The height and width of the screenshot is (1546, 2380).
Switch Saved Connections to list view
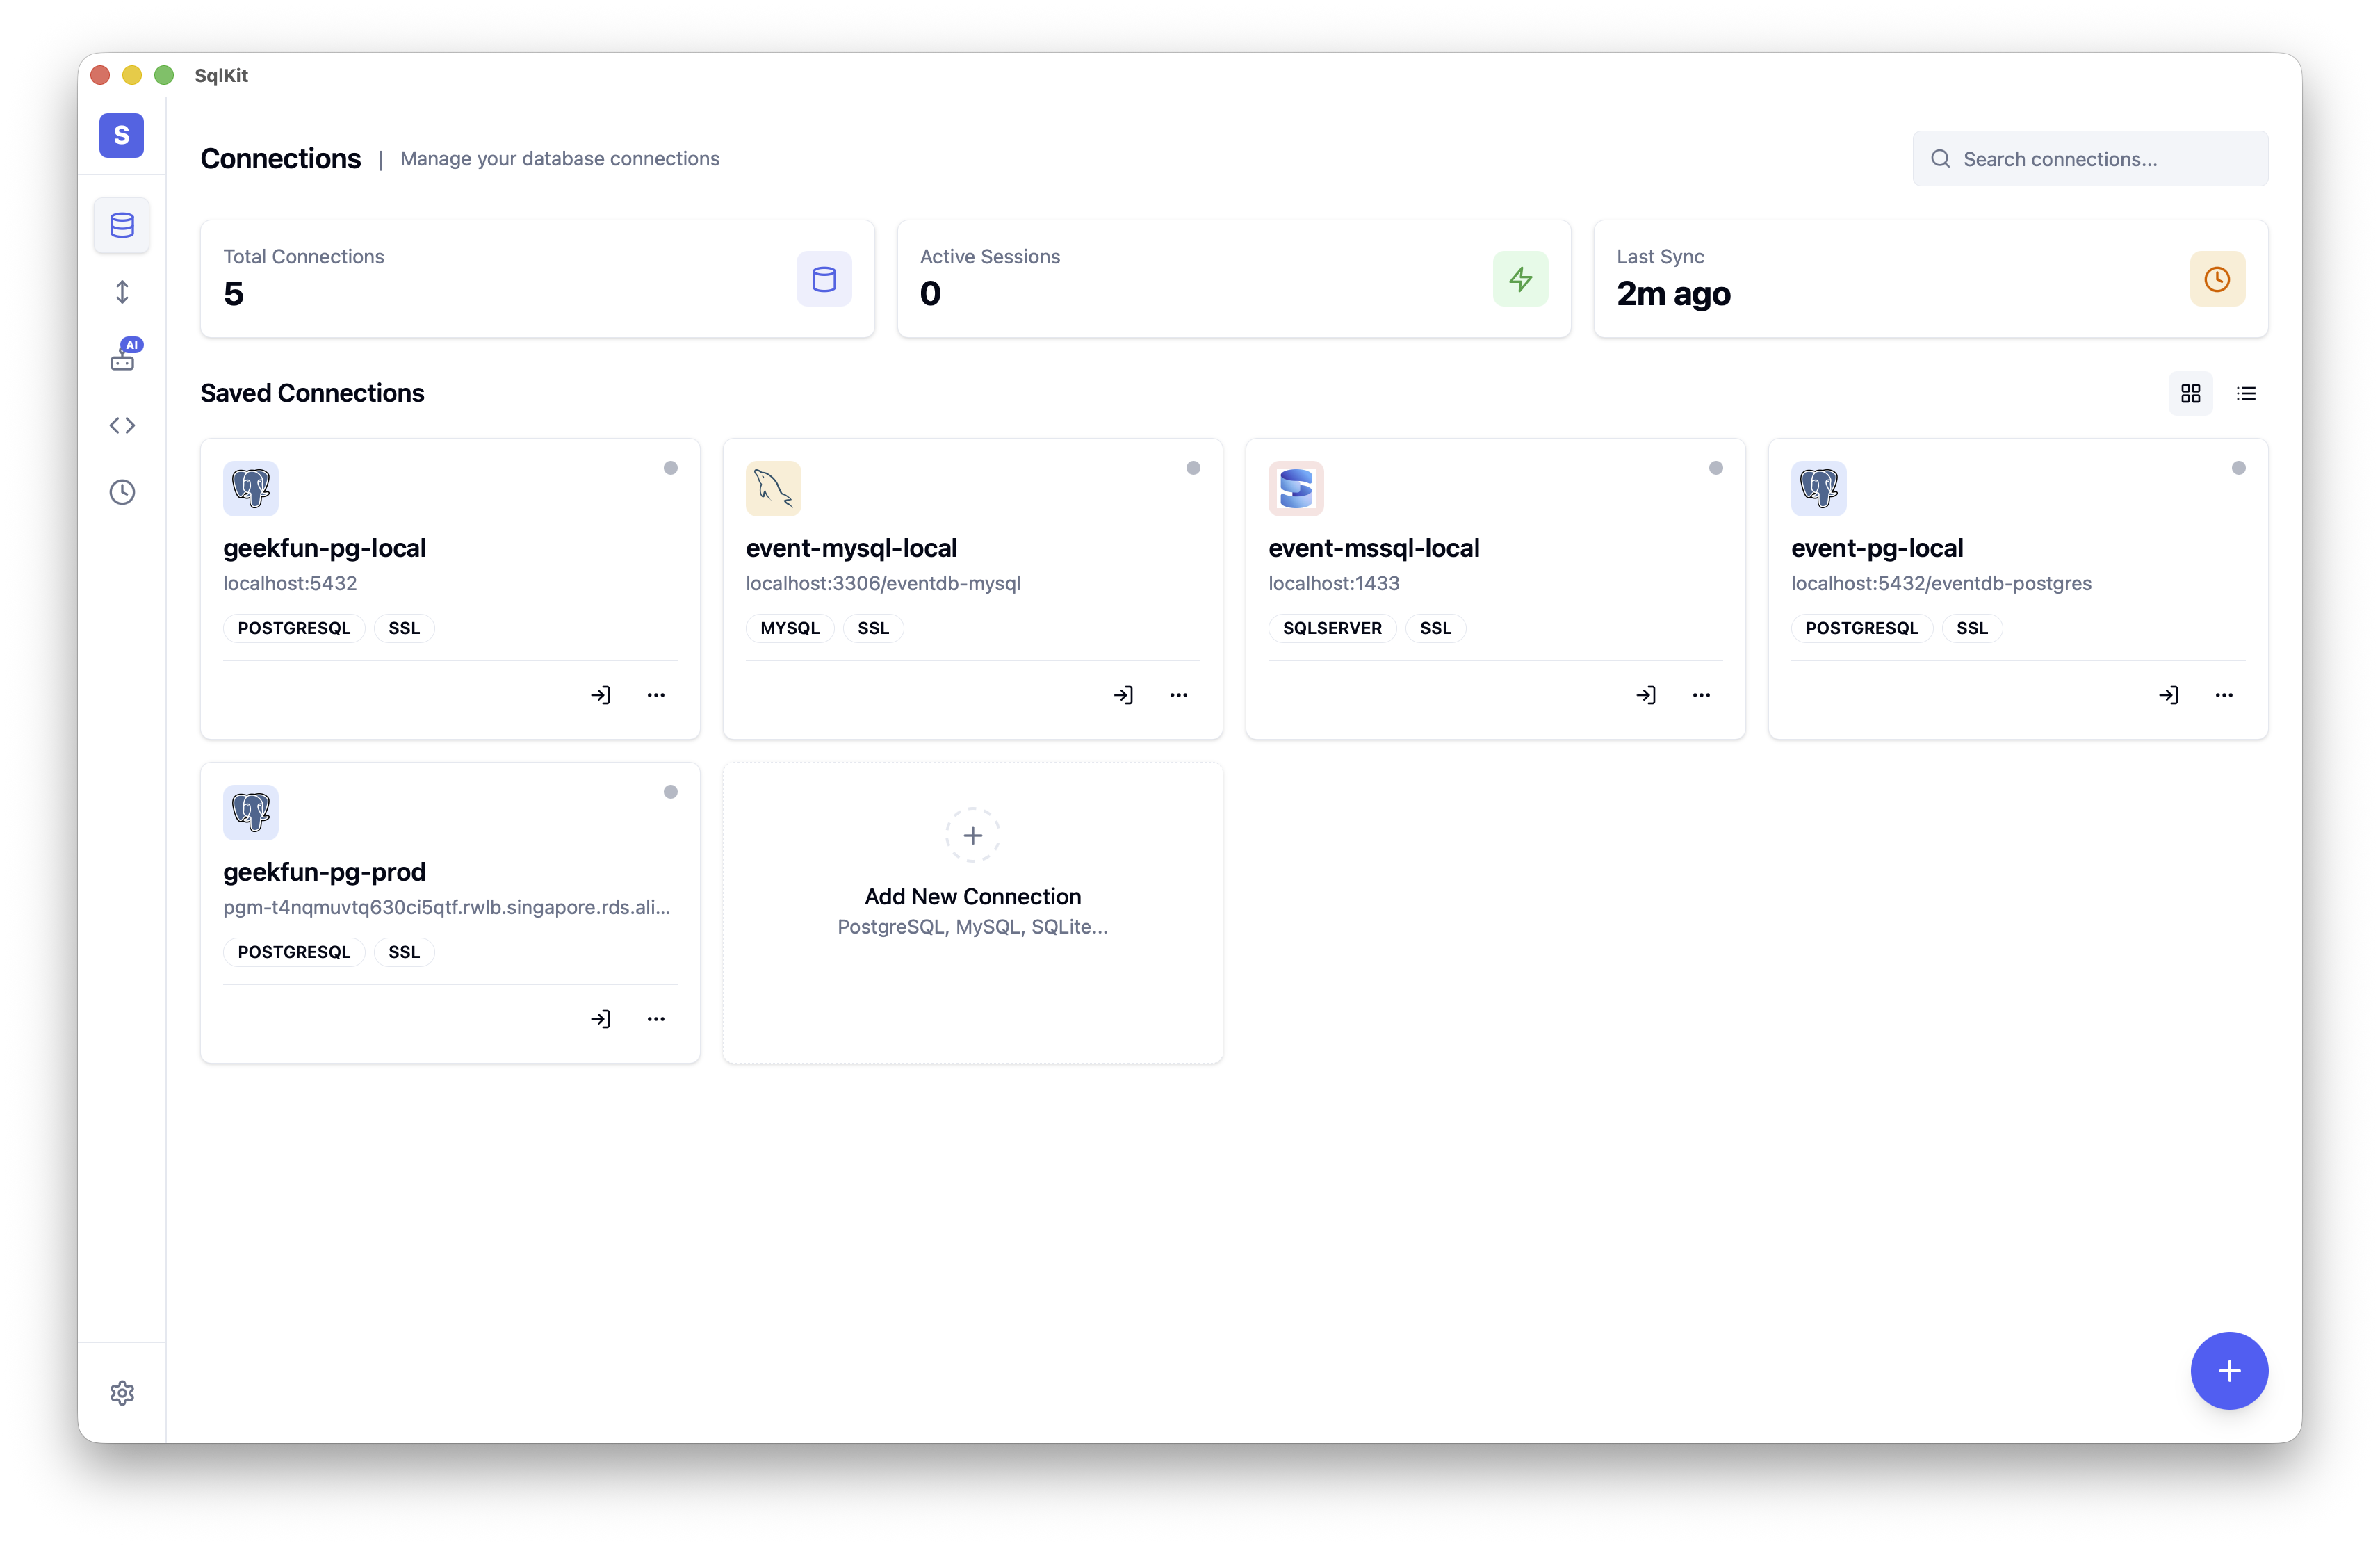[2246, 393]
